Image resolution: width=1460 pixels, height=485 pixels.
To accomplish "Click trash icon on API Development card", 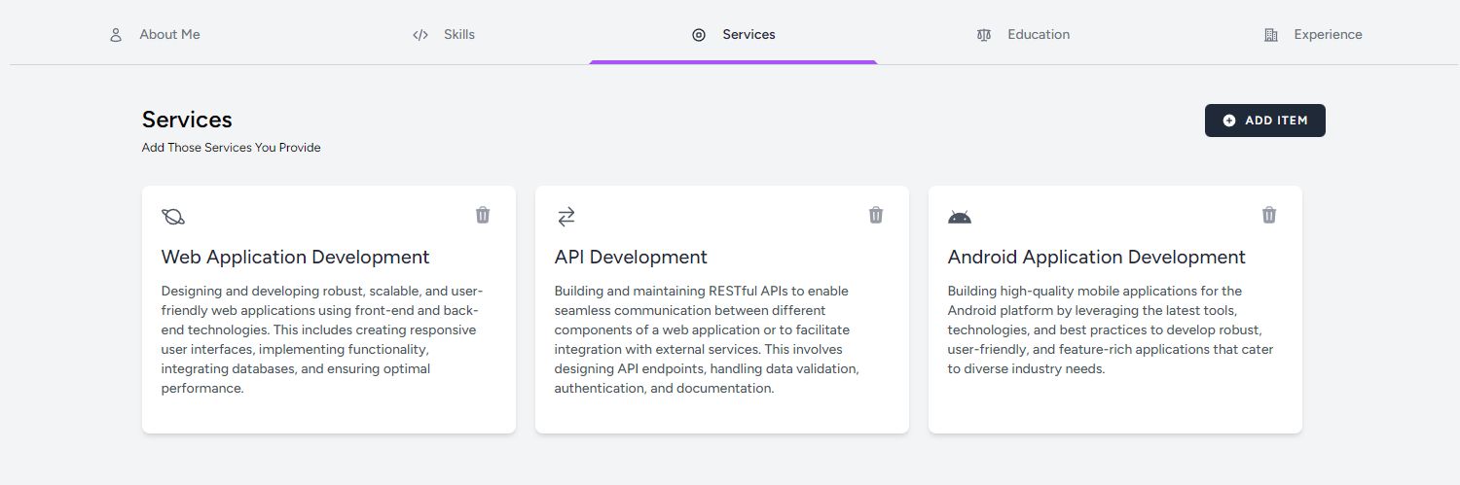I will point(876,215).
